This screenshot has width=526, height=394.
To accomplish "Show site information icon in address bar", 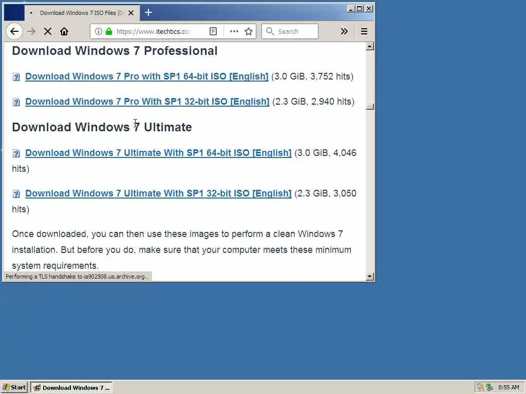I will (x=98, y=31).
